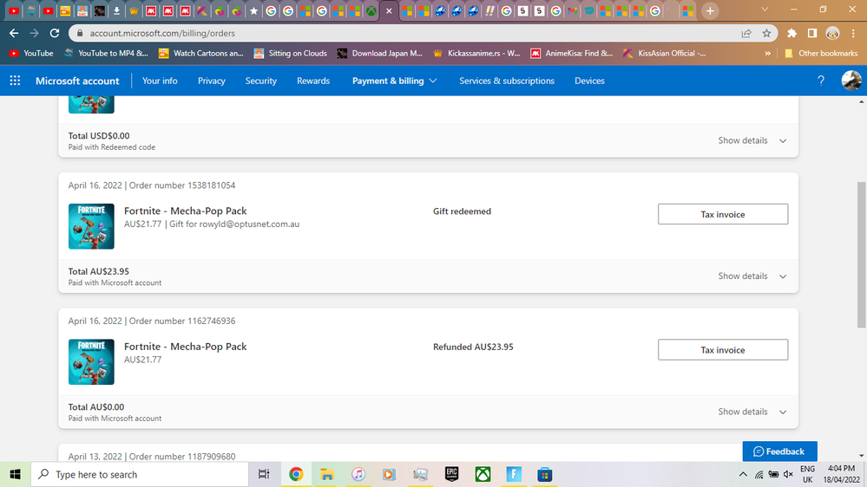Click the Type here to search box
This screenshot has width=867, height=487.
[140, 474]
